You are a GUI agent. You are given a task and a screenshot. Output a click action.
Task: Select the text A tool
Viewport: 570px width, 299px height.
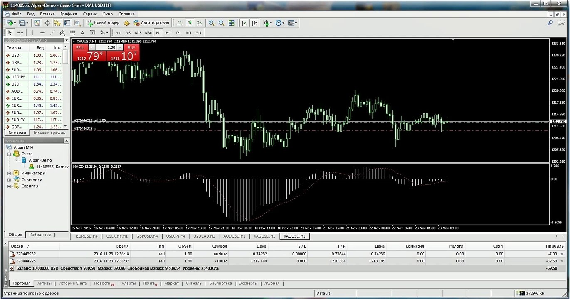(x=82, y=32)
